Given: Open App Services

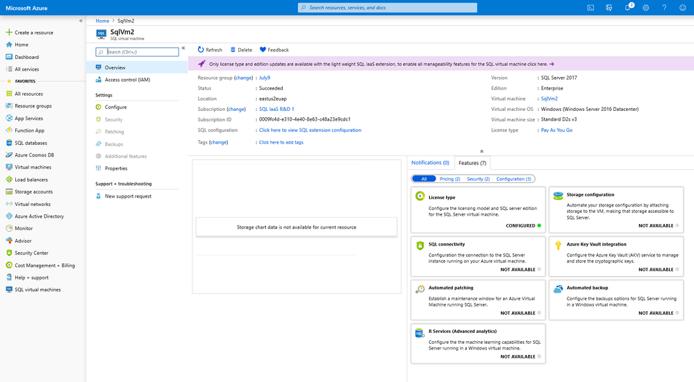Looking at the screenshot, I should [28, 119].
